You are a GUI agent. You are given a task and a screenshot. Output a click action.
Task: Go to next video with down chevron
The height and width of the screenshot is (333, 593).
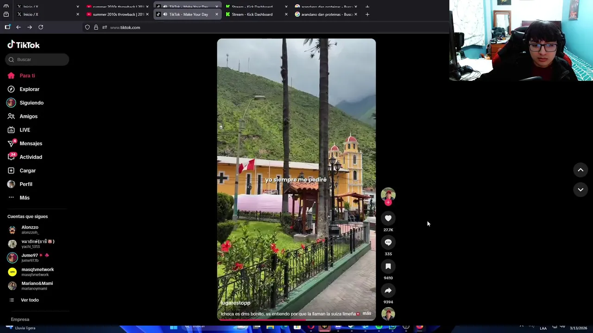pyautogui.click(x=580, y=190)
